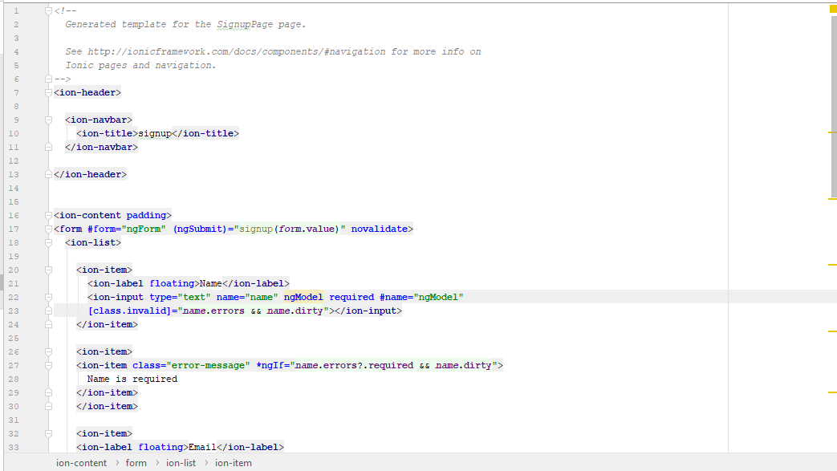Collapse the ion-navbar element fold marker
Screen dimensions: 837x471
pyautogui.click(x=47, y=119)
